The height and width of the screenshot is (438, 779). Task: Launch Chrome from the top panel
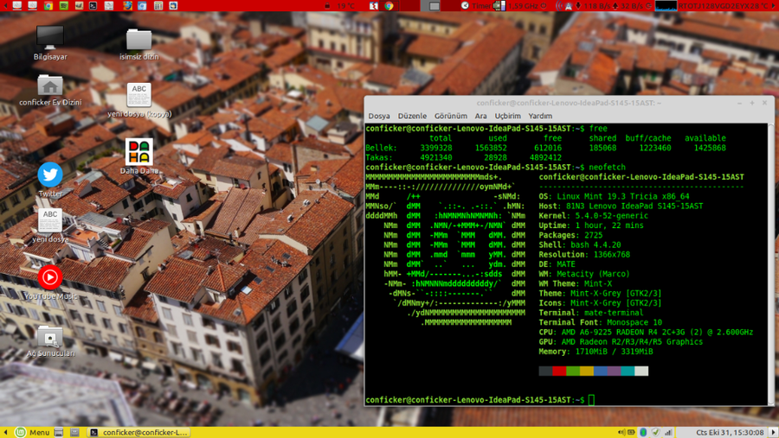48,6
